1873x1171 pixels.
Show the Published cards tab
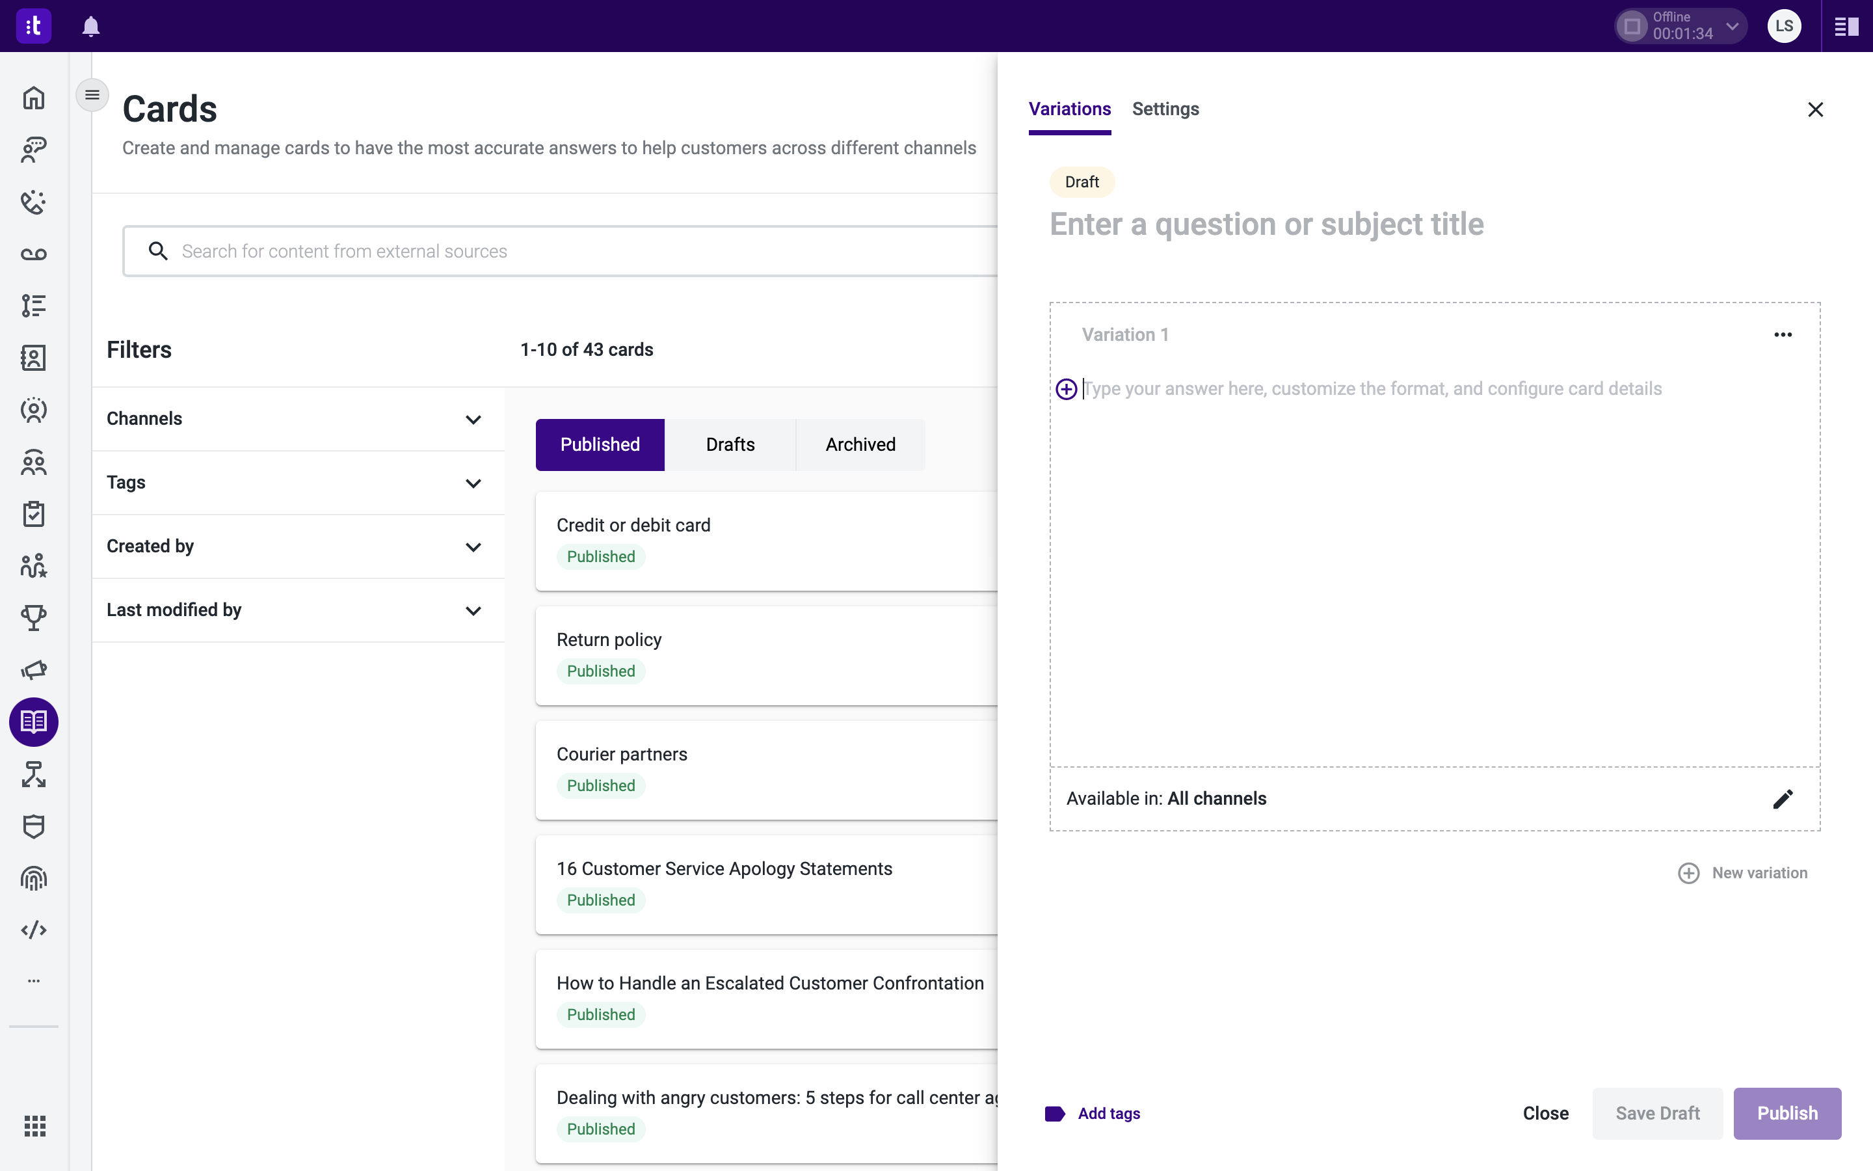point(600,444)
